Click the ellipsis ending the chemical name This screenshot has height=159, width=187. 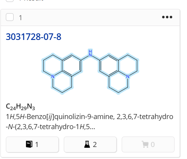[x=92, y=127]
